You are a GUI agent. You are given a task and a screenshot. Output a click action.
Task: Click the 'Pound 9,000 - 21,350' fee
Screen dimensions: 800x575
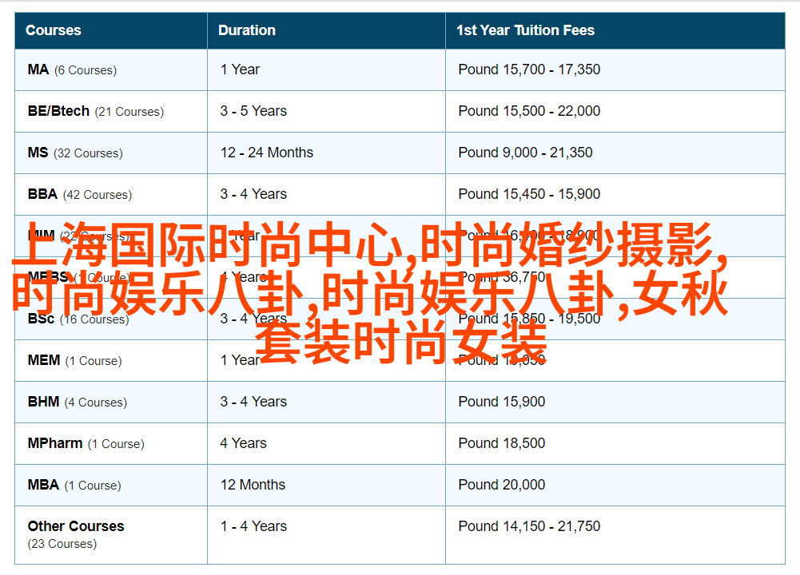(525, 153)
